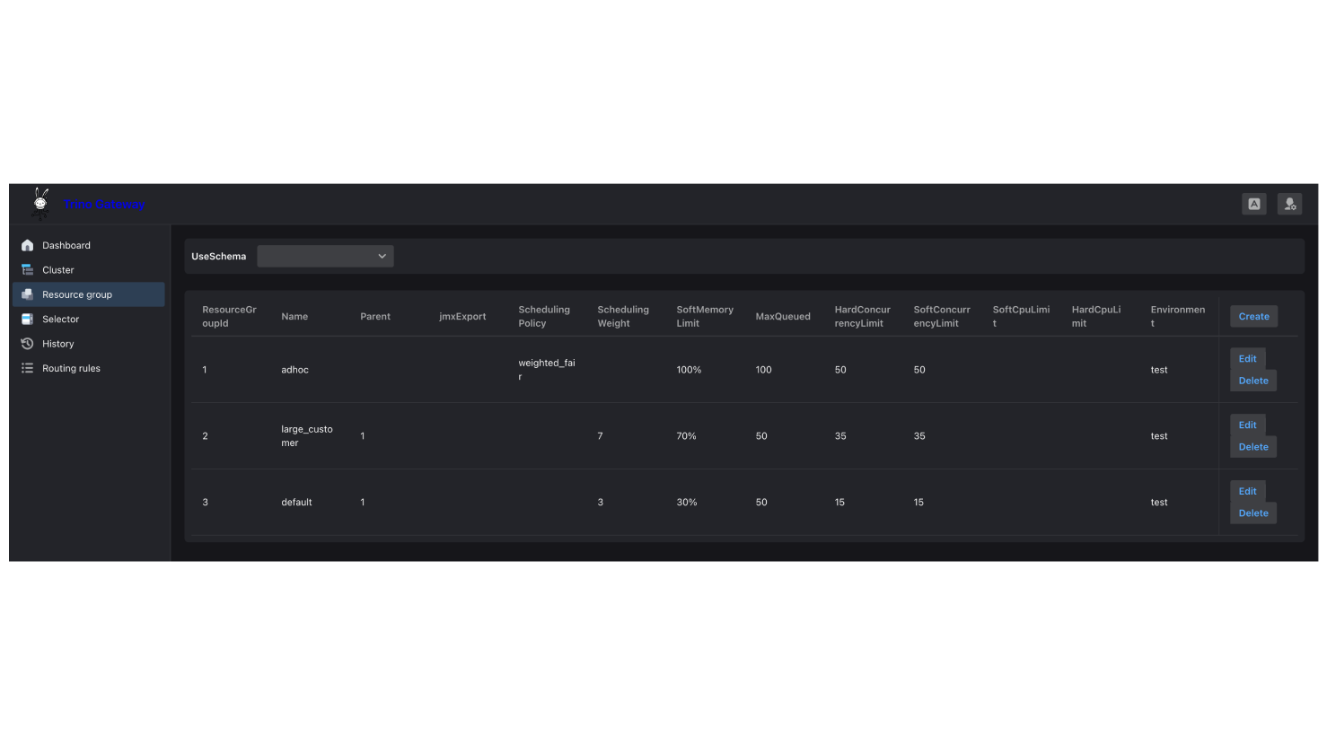Go to the Routing rules page

[71, 368]
